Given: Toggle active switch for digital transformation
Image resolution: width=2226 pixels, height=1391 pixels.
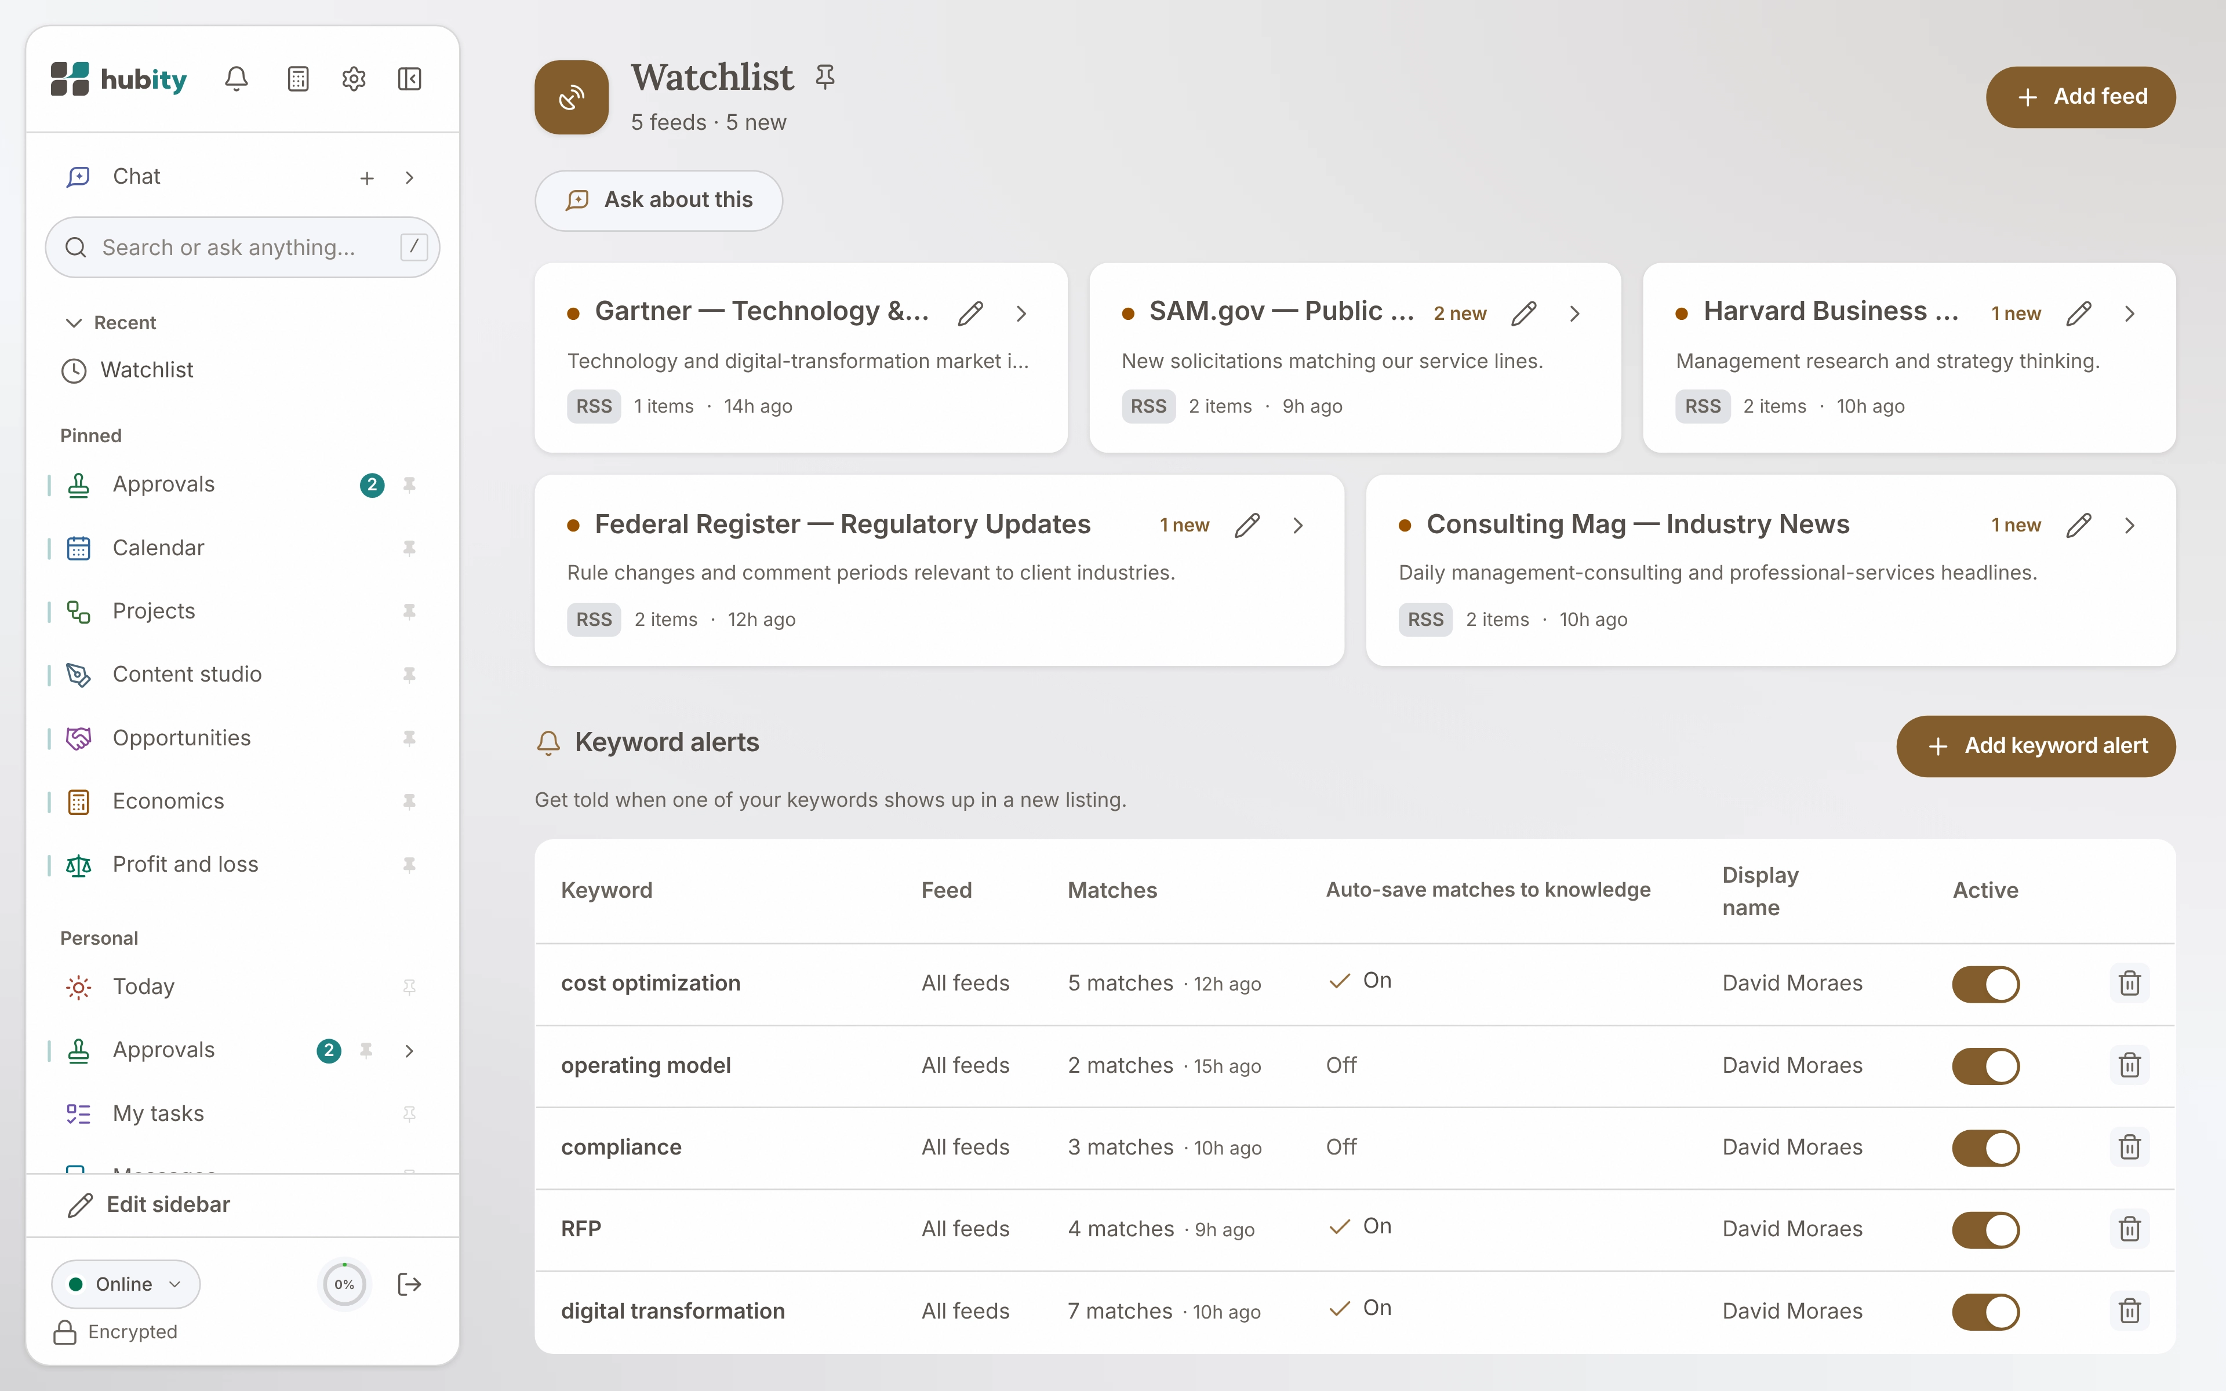Looking at the screenshot, I should pyautogui.click(x=1986, y=1312).
